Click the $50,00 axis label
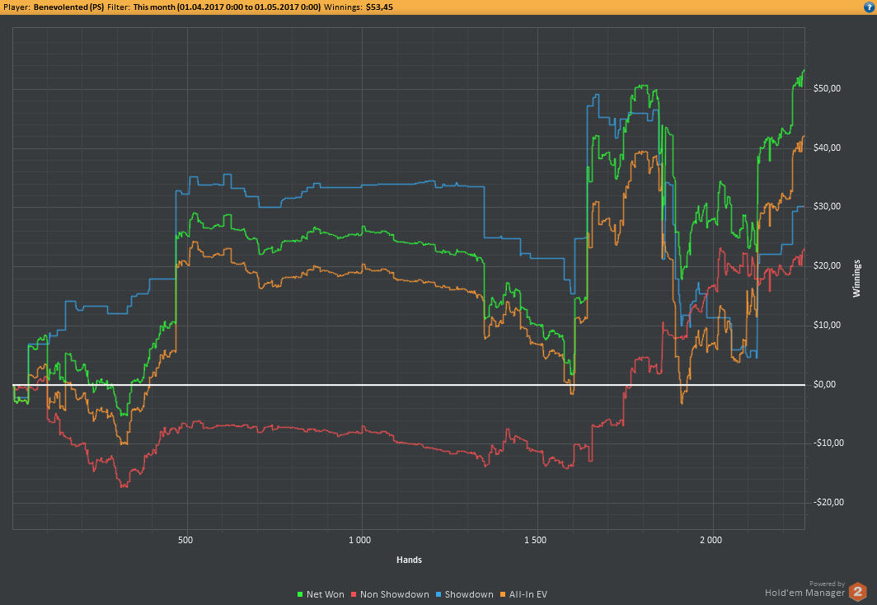877x605 pixels. pyautogui.click(x=828, y=88)
